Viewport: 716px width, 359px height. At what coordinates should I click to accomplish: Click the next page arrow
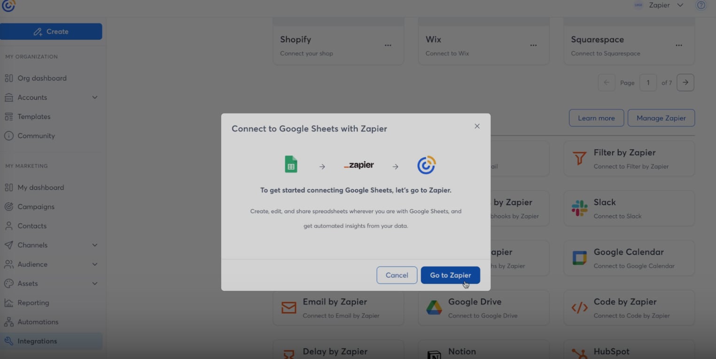[685, 82]
